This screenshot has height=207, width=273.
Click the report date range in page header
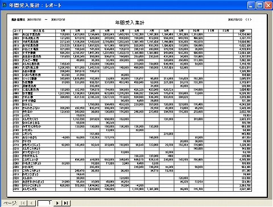pyautogui.click(x=38, y=19)
